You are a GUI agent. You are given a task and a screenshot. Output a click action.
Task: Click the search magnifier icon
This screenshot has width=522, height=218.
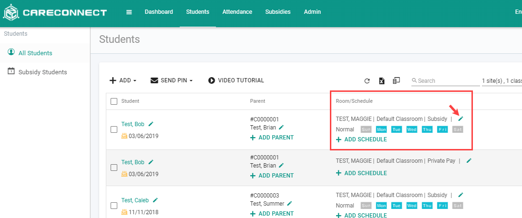pyautogui.click(x=414, y=80)
